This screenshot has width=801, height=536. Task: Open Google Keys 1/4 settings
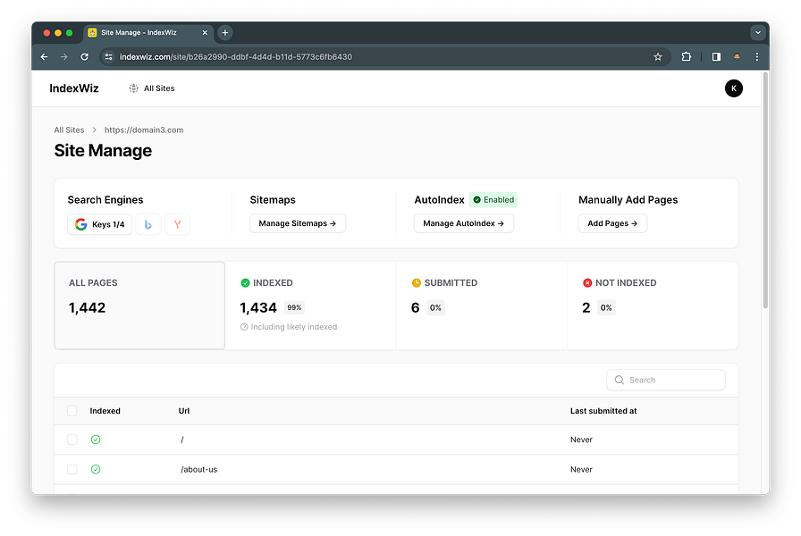[x=99, y=224]
